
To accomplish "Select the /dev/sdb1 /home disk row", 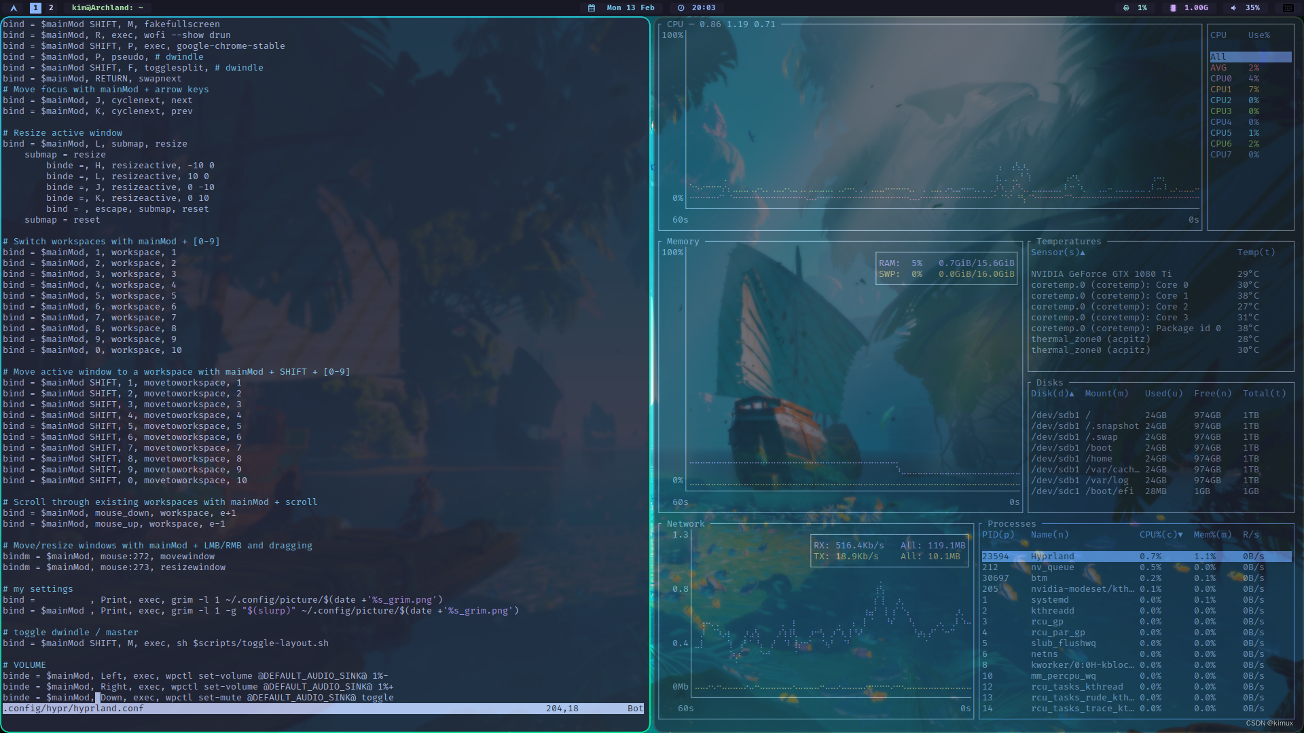I will pyautogui.click(x=1161, y=459).
